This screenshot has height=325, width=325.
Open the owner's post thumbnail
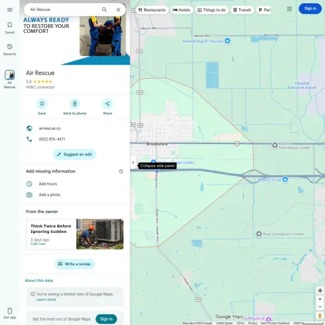100,234
